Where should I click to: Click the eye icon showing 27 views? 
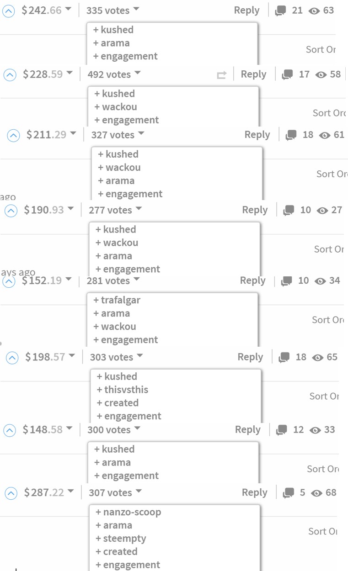(322, 211)
